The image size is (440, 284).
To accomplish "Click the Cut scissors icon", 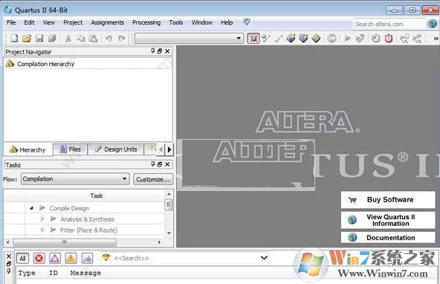I will (68, 38).
